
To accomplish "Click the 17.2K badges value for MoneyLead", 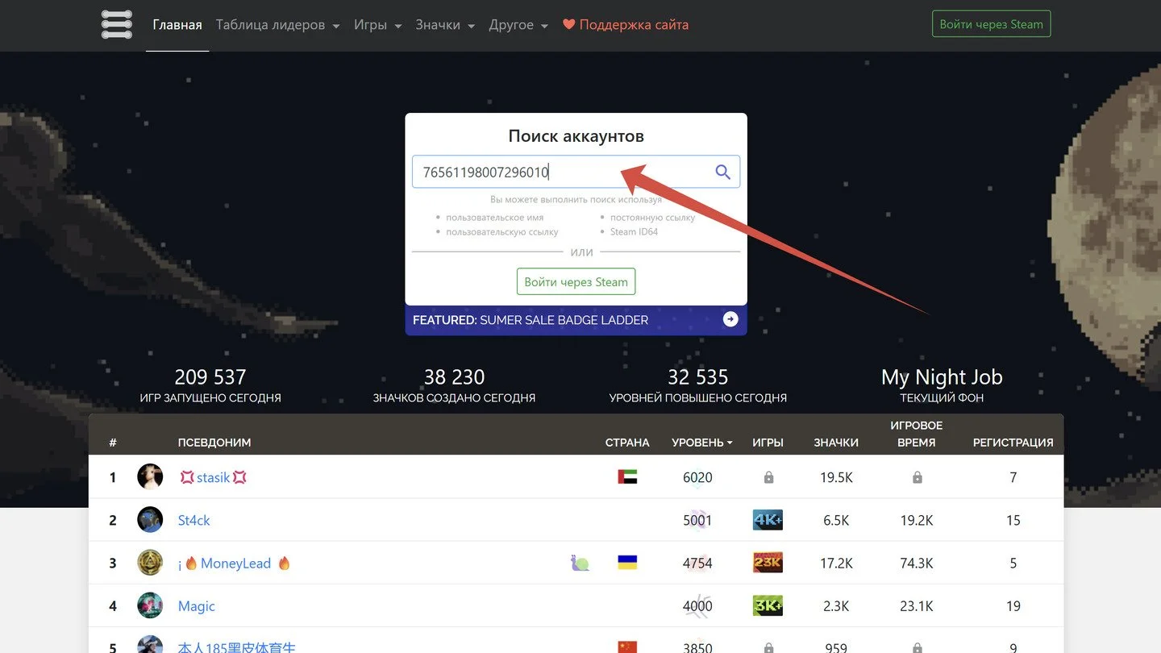I will (836, 564).
